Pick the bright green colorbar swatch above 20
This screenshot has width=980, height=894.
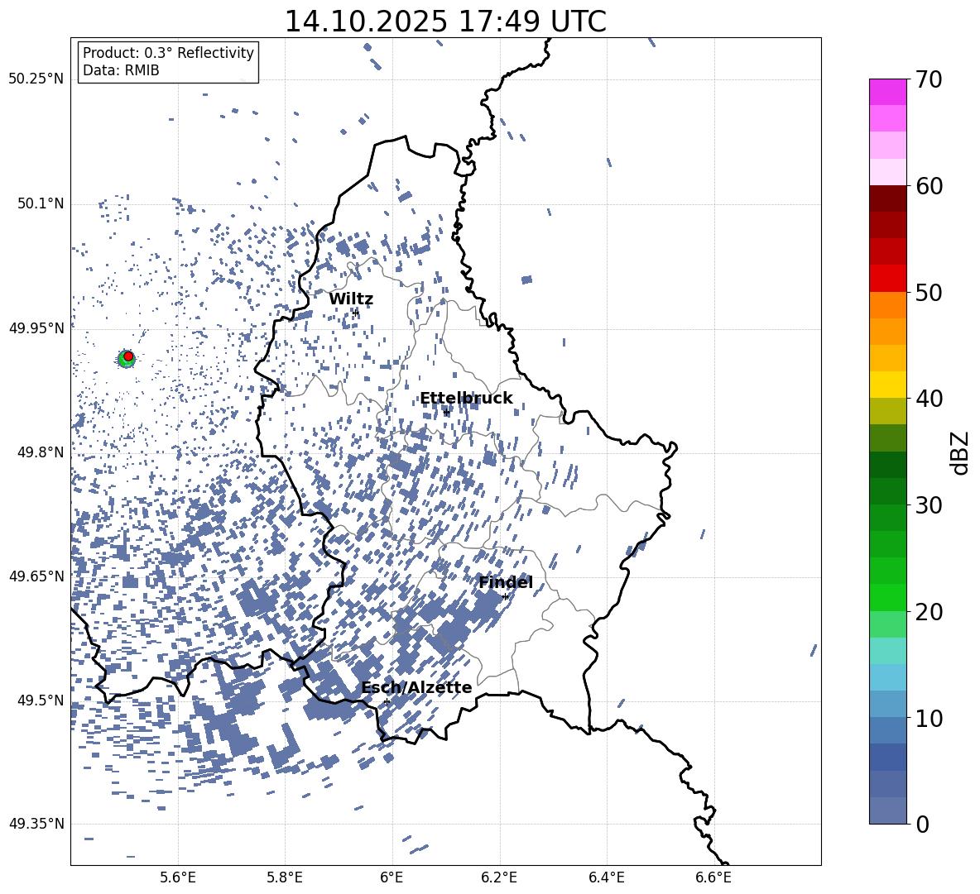pyautogui.click(x=887, y=597)
